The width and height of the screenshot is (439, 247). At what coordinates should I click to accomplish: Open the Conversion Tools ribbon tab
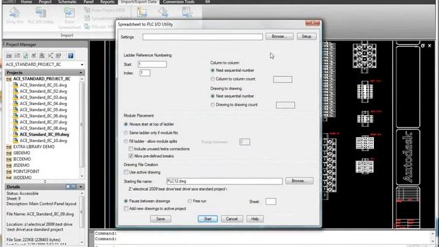(x=178, y=1)
